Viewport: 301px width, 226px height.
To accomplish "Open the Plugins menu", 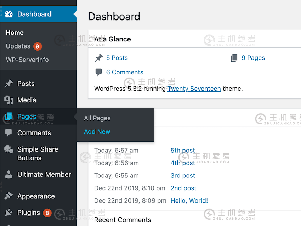I will [29, 213].
